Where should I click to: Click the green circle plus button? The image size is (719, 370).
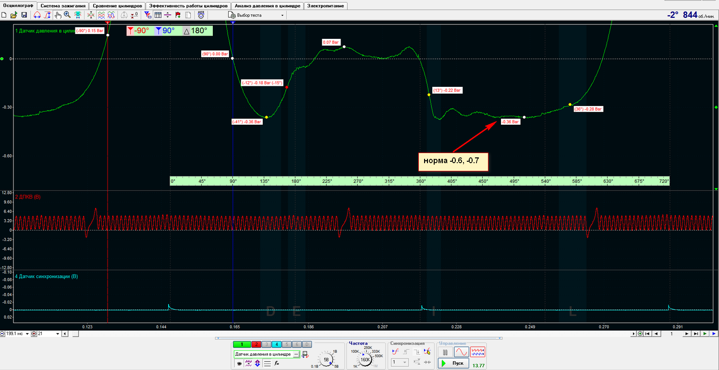click(x=640, y=334)
